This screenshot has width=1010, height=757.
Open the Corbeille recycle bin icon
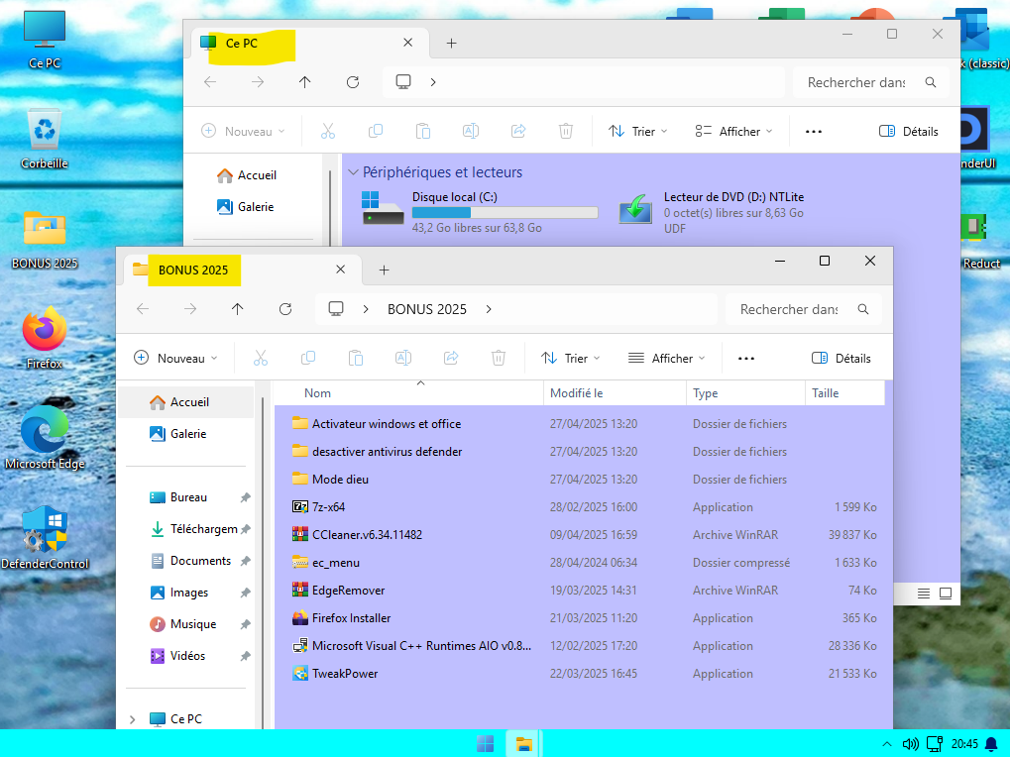45,139
